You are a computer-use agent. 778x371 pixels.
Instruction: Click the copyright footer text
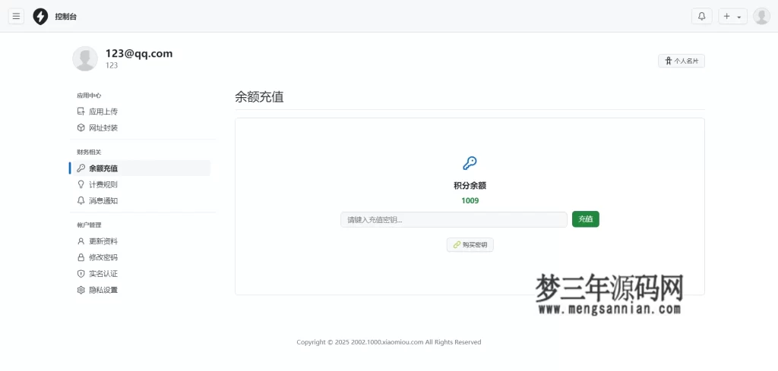(388, 341)
